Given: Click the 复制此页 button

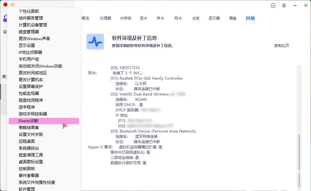Looking at the screenshot, I should pos(281,46).
